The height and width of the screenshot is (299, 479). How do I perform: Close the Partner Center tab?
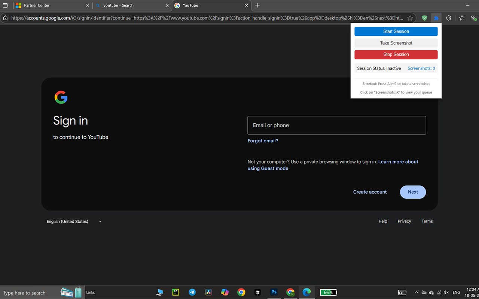(88, 6)
